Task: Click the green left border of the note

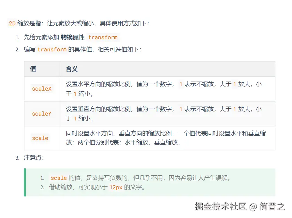Action: (x=25, y=182)
